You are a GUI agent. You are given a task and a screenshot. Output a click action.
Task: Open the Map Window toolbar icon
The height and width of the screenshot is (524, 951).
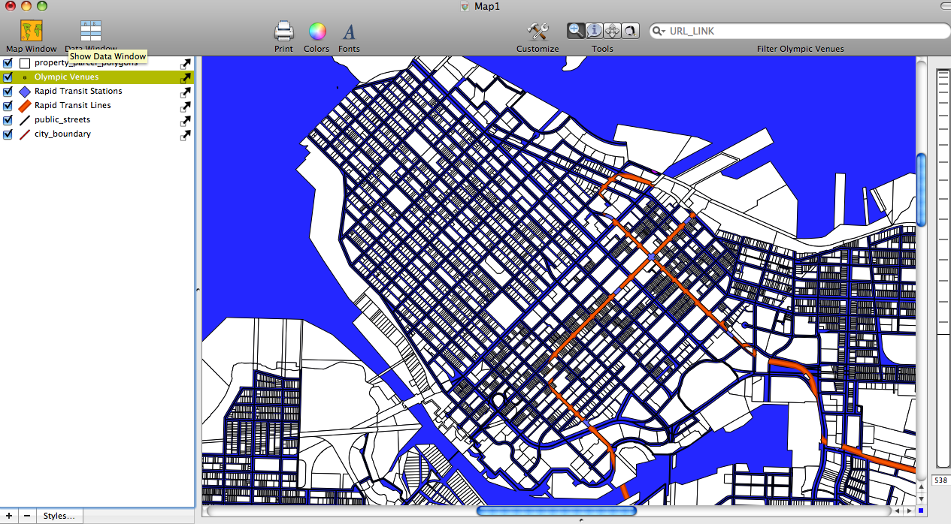click(x=31, y=32)
